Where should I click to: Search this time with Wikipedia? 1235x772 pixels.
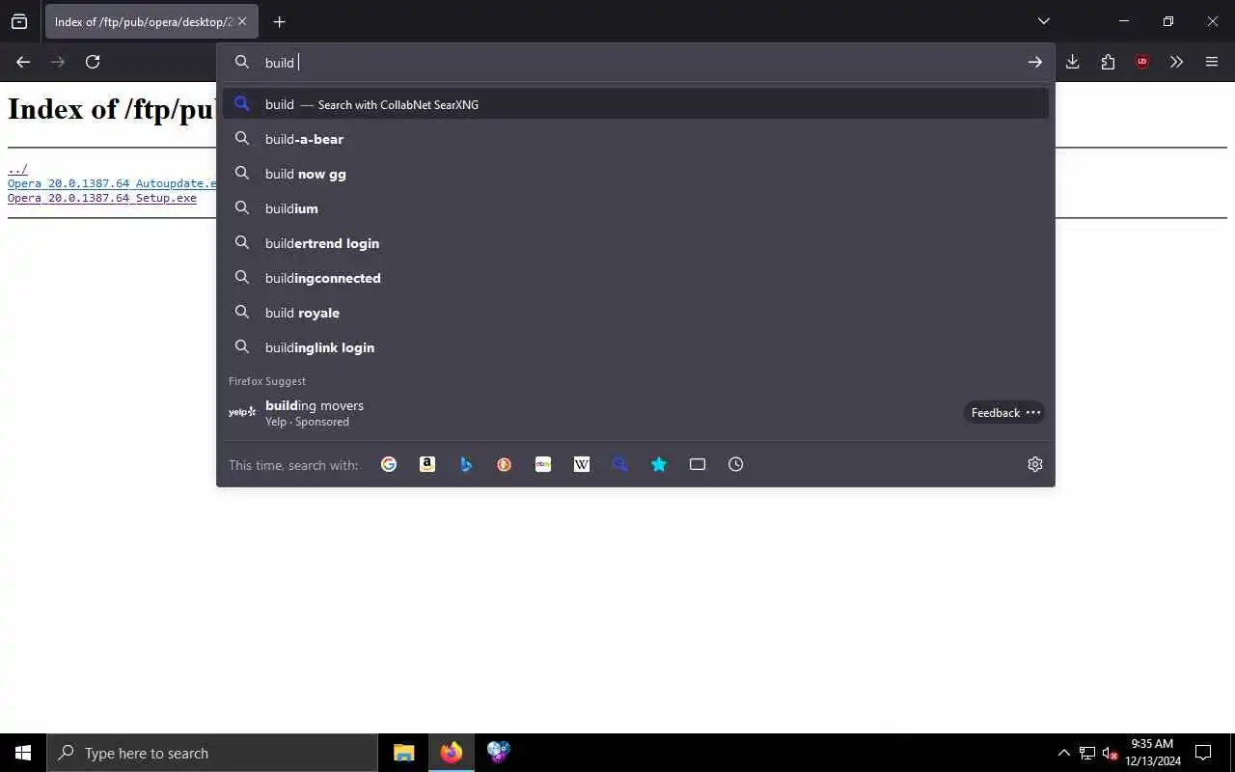[x=582, y=464]
